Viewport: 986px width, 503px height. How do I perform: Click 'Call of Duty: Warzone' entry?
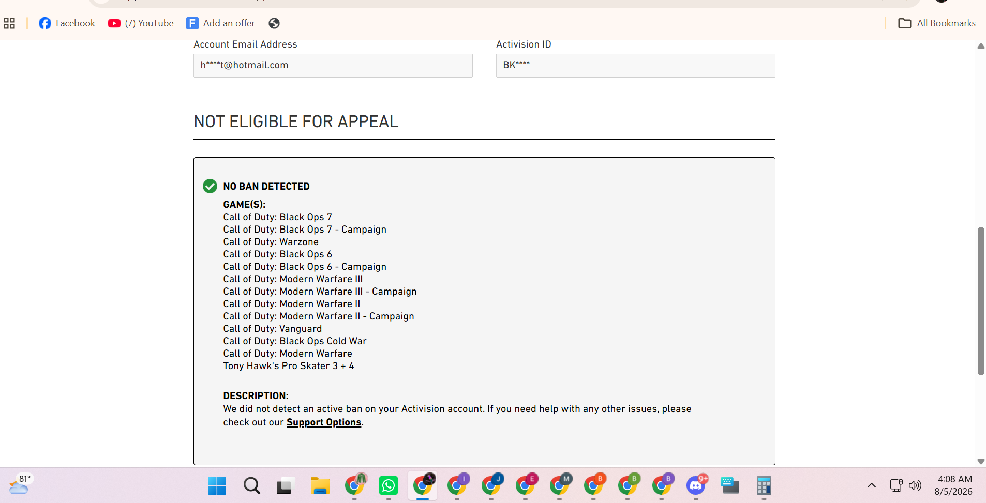pos(271,242)
